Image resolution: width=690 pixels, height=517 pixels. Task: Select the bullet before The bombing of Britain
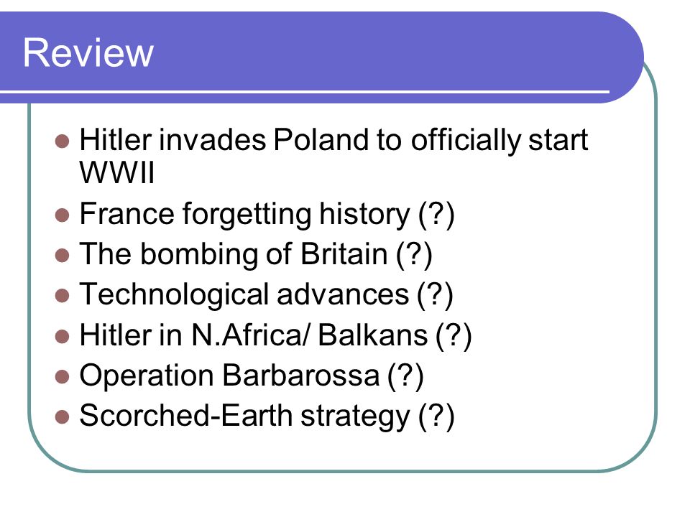63,256
